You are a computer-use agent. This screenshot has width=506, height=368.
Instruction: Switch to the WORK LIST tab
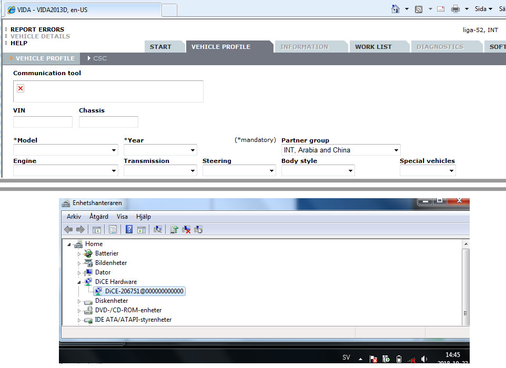373,47
